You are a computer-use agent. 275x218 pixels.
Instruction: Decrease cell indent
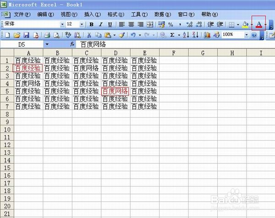[x=210, y=25]
